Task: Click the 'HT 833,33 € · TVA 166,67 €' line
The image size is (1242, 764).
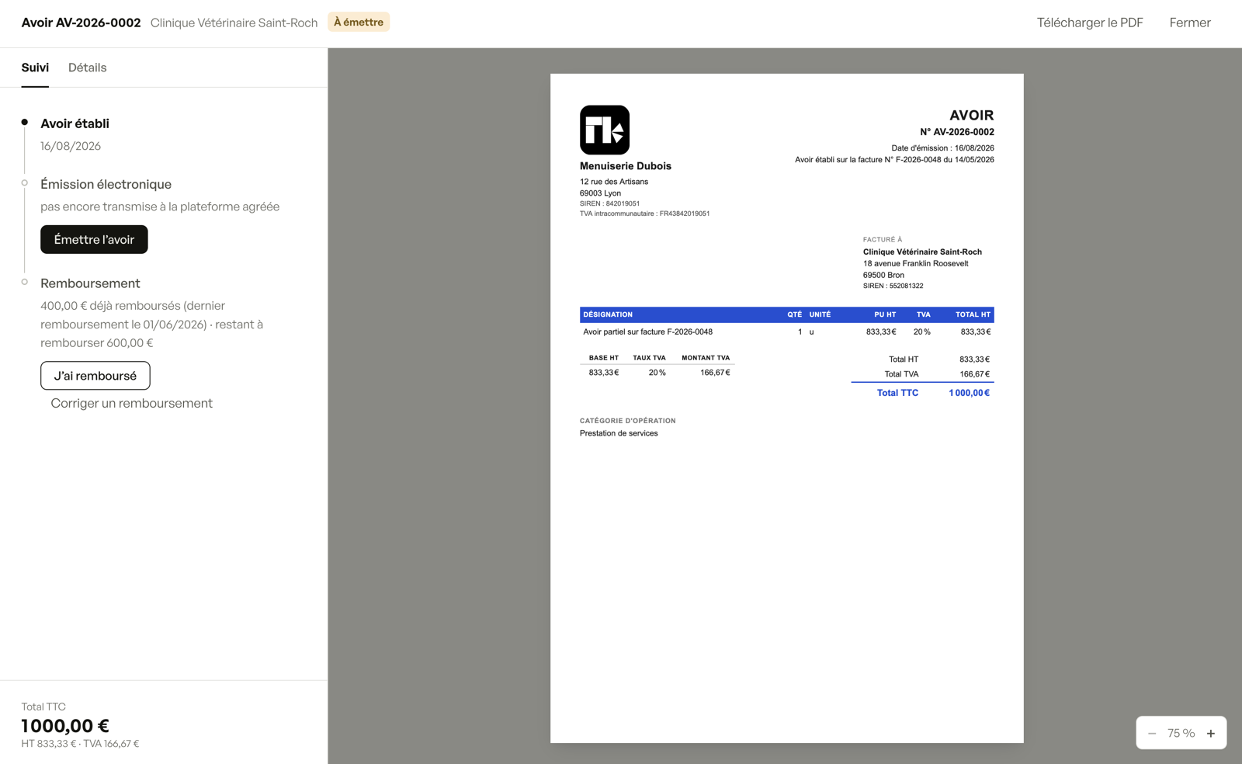Action: (80, 744)
